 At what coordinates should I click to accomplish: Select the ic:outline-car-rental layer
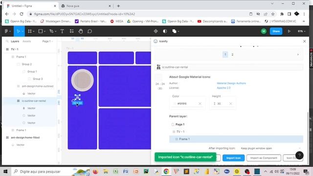pyautogui.click(x=34, y=101)
